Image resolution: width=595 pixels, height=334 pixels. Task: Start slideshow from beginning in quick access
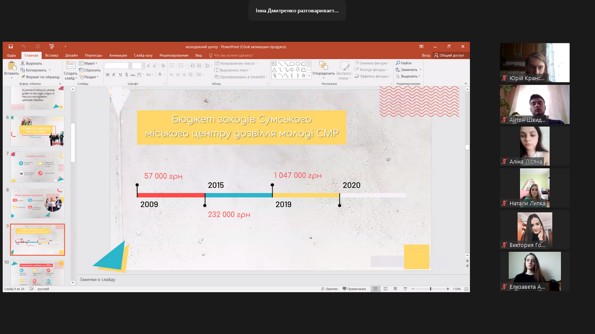[51, 46]
